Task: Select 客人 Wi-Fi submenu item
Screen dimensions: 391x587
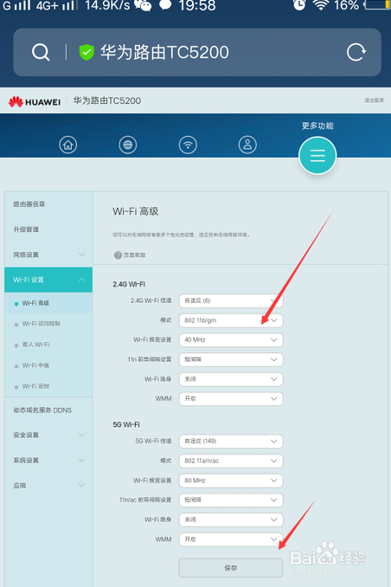Action: point(48,345)
